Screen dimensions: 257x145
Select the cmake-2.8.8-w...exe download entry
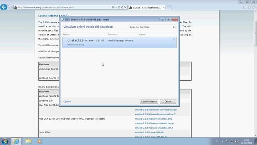(119, 42)
